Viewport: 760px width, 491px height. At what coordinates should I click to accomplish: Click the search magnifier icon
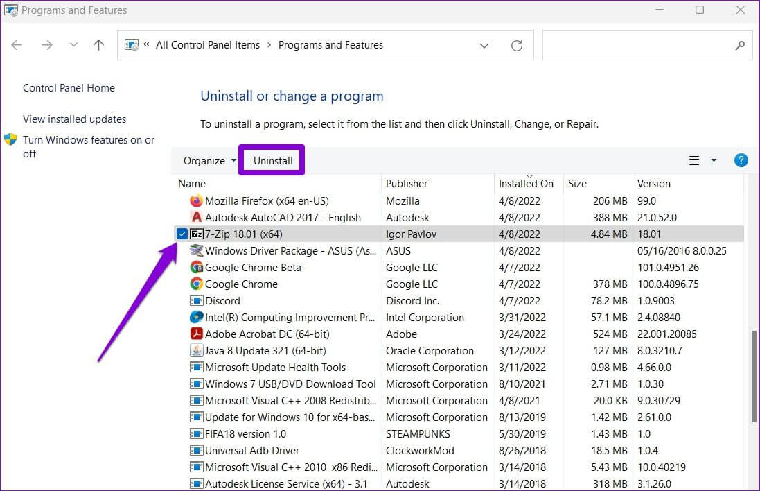[x=740, y=46]
